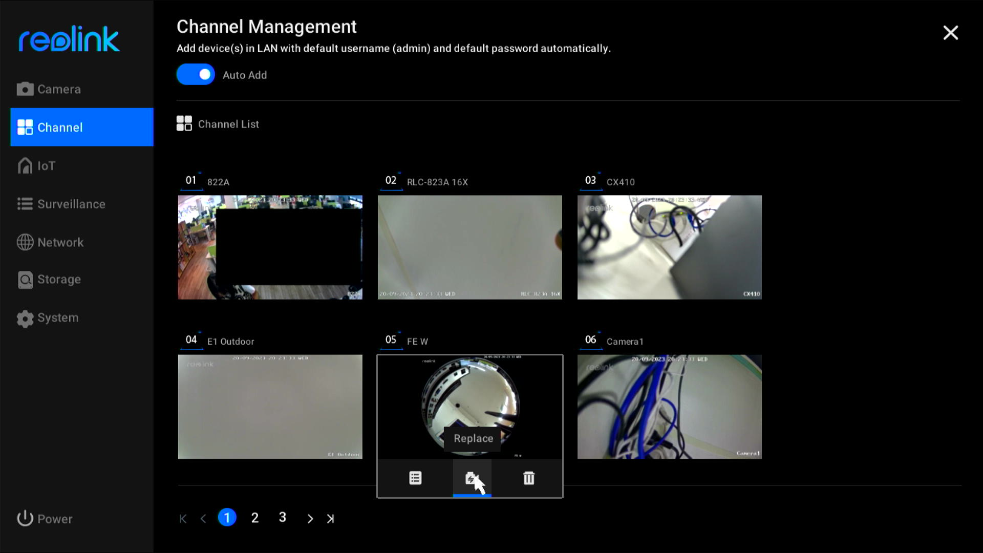Toggle the Auto Add switch
This screenshot has width=983, height=553.
point(196,75)
